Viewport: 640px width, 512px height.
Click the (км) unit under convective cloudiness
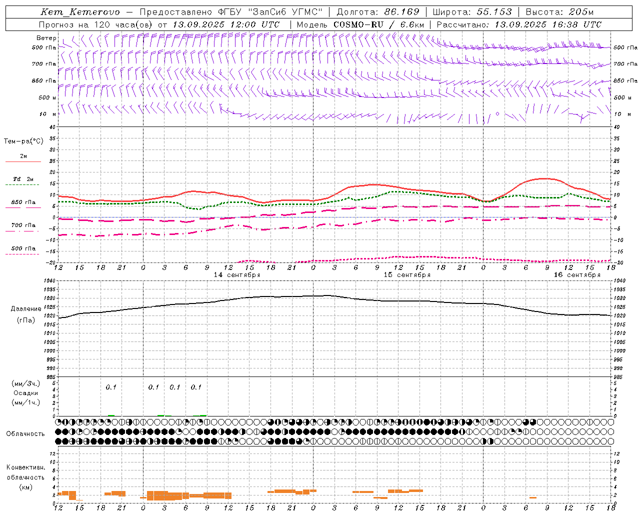click(25, 487)
